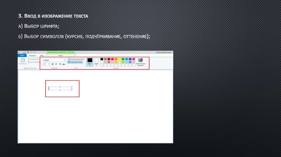Click Копировать (copy) in the clipboard group
The image size is (281, 157).
coord(34,62)
